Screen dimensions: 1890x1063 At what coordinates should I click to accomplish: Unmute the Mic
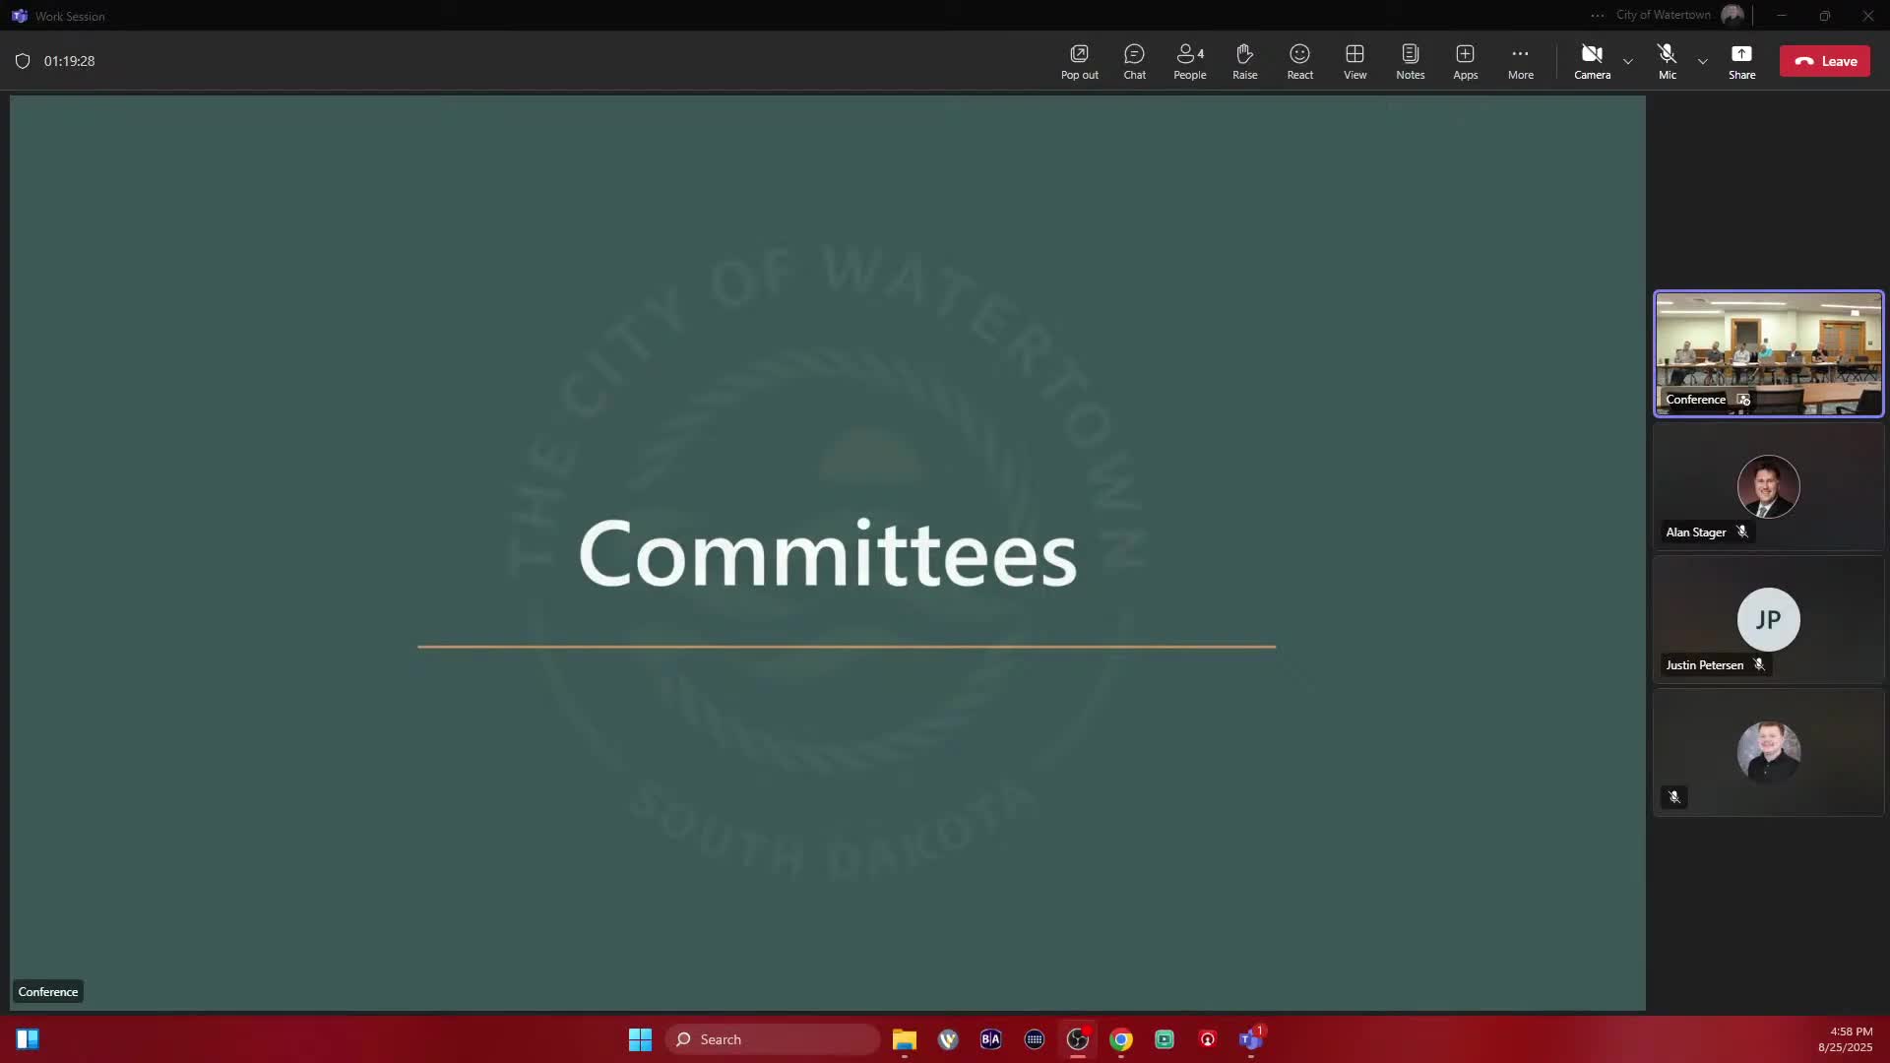(1667, 61)
